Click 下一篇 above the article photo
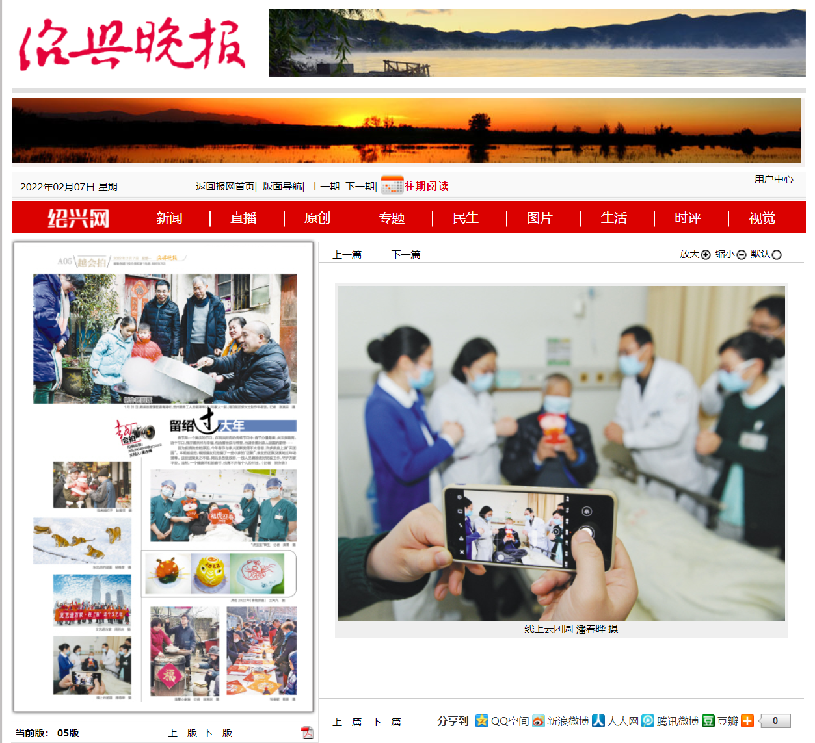 [406, 254]
